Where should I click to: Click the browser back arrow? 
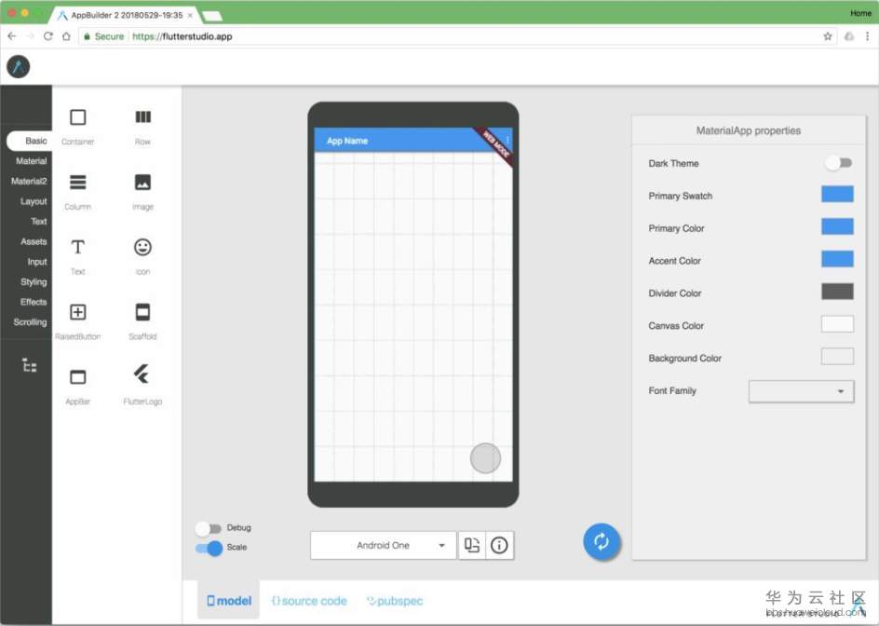tap(12, 36)
